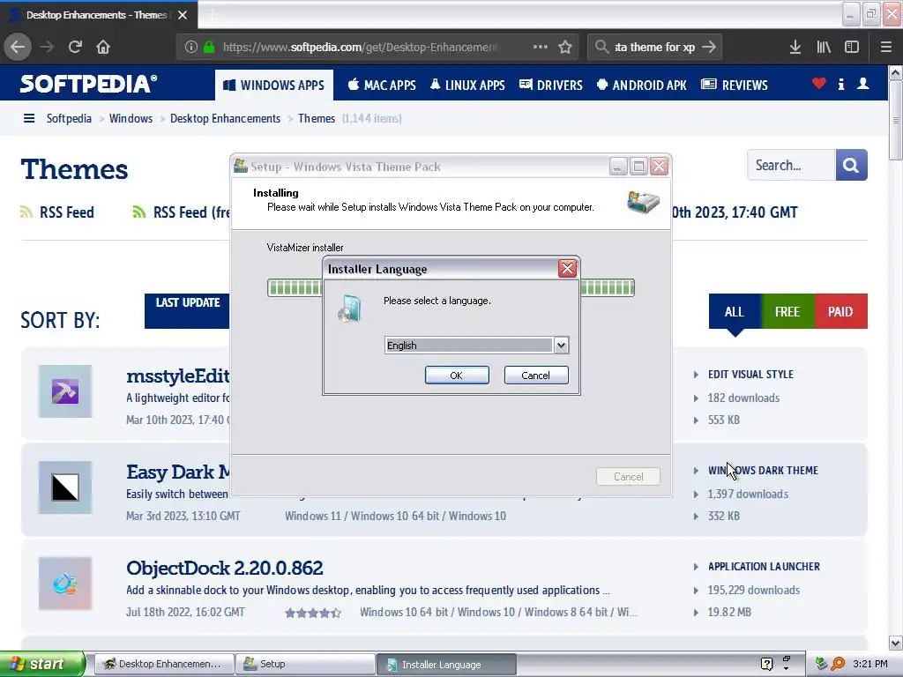Viewport: 903px width, 677px height.
Task: Filter listing by FREE
Action: pos(787,311)
